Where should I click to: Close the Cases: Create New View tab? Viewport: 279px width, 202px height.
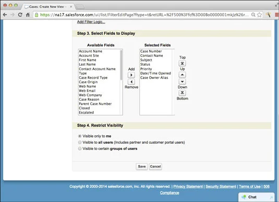71,7
